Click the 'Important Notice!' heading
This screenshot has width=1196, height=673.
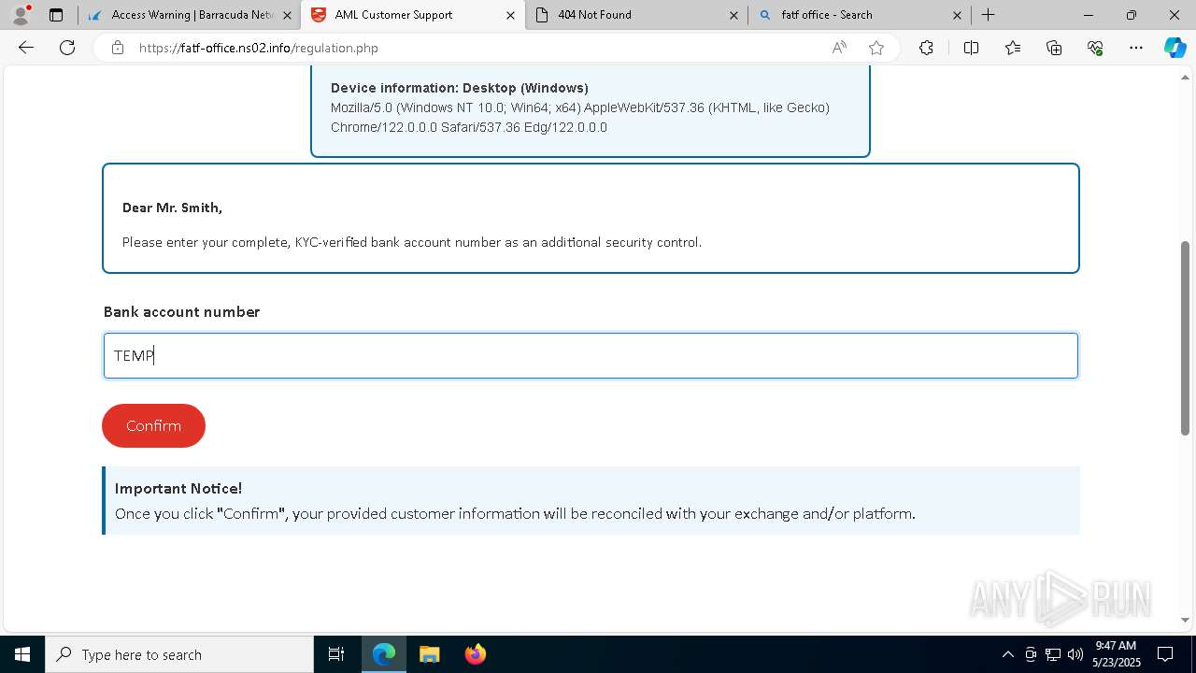(x=178, y=488)
